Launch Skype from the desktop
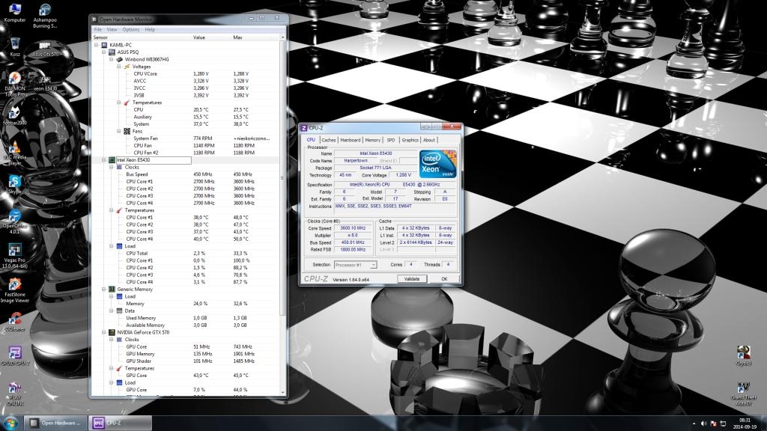The image size is (767, 431). point(14,181)
